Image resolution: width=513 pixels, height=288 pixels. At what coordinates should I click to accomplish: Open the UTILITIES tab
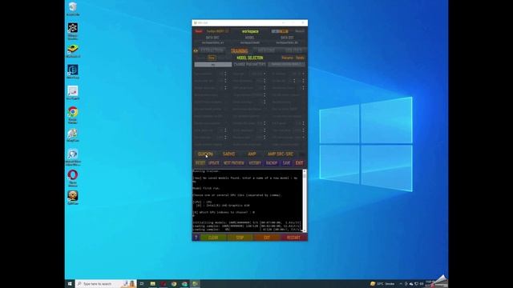(294, 50)
